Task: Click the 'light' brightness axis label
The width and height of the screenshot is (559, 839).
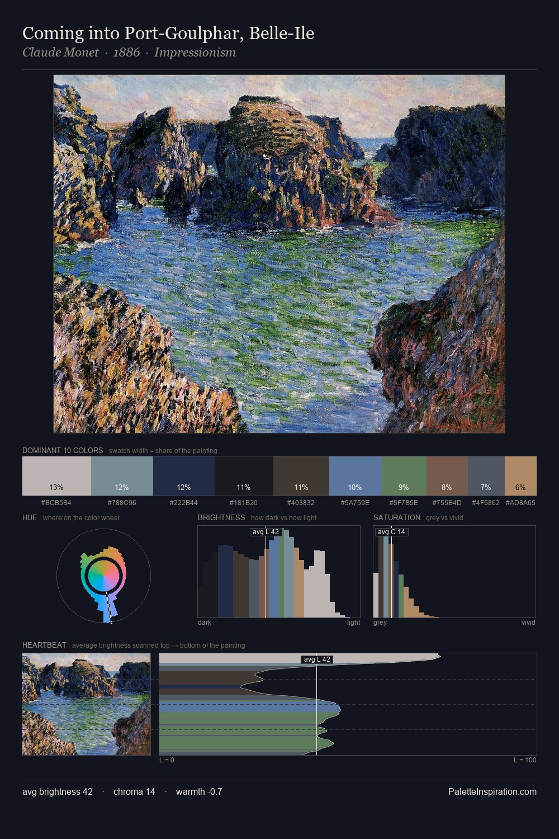Action: pos(354,623)
